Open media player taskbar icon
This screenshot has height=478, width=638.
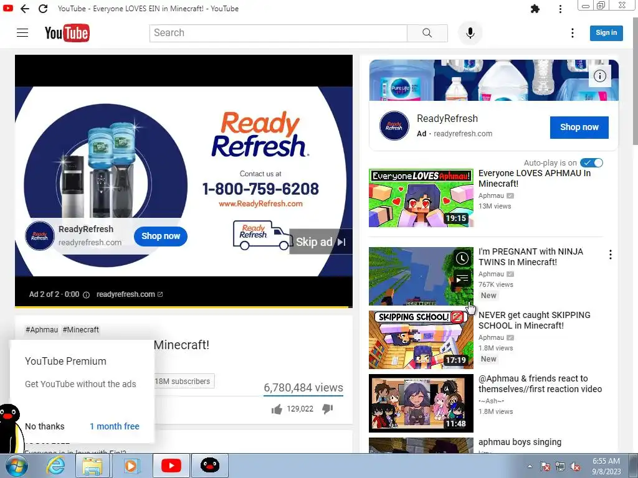point(131,466)
